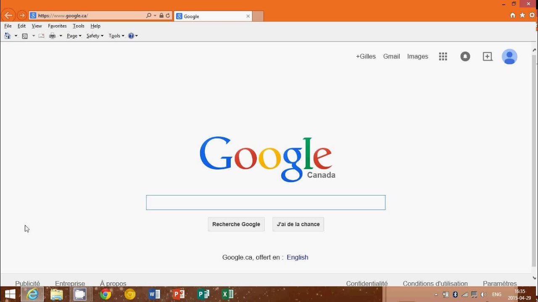538x302 pixels.
Task: Open File Explorer from the taskbar
Action: point(56,294)
